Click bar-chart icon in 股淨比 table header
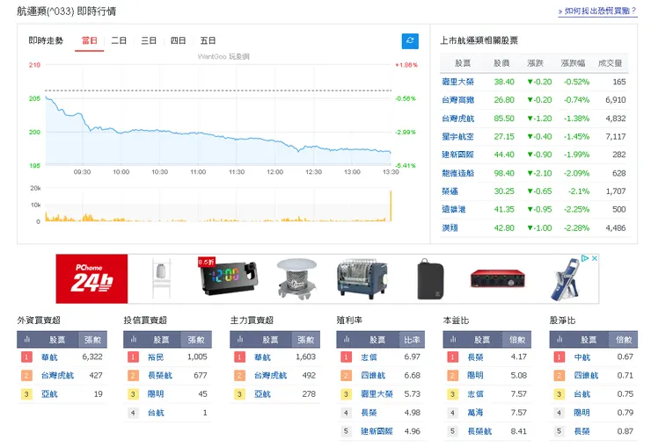Image resolution: width=651 pixels, height=447 pixels. pos(560,339)
